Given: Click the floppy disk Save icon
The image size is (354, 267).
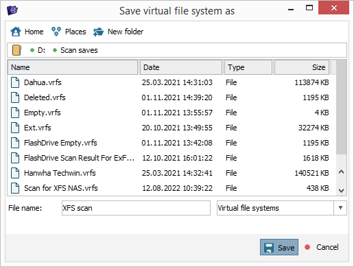Looking at the screenshot, I should click(269, 248).
